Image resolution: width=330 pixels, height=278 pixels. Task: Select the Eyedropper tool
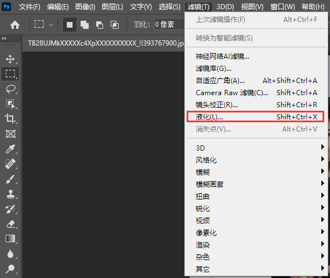(x=10, y=149)
